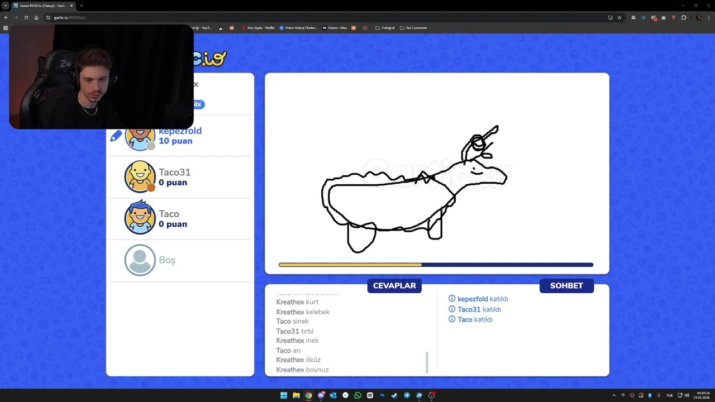Image resolution: width=715 pixels, height=402 pixels.
Task: Open the Ana Sayfa - Netflix bookmark
Action: pos(258,28)
